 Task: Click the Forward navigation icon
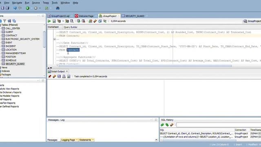(x=35, y=8)
